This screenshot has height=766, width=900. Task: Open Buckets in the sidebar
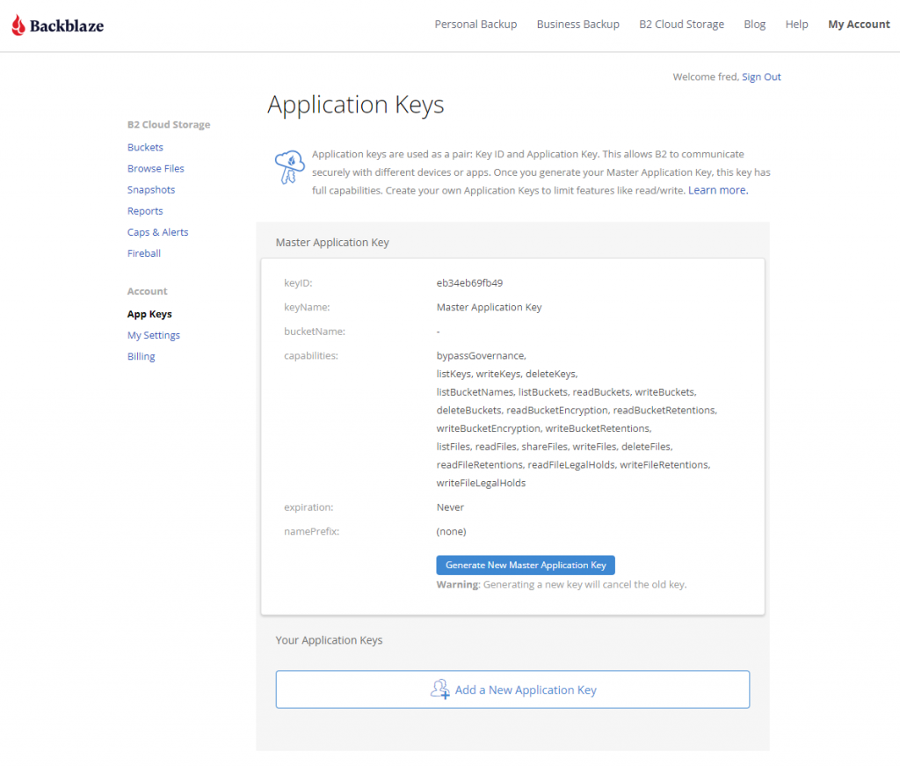[145, 147]
